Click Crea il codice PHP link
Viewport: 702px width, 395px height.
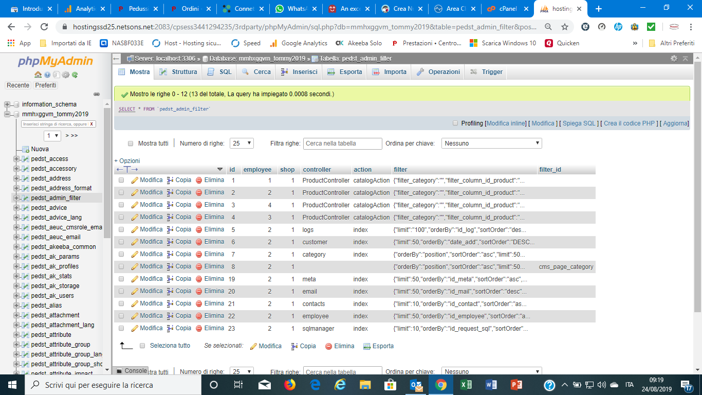(x=629, y=123)
